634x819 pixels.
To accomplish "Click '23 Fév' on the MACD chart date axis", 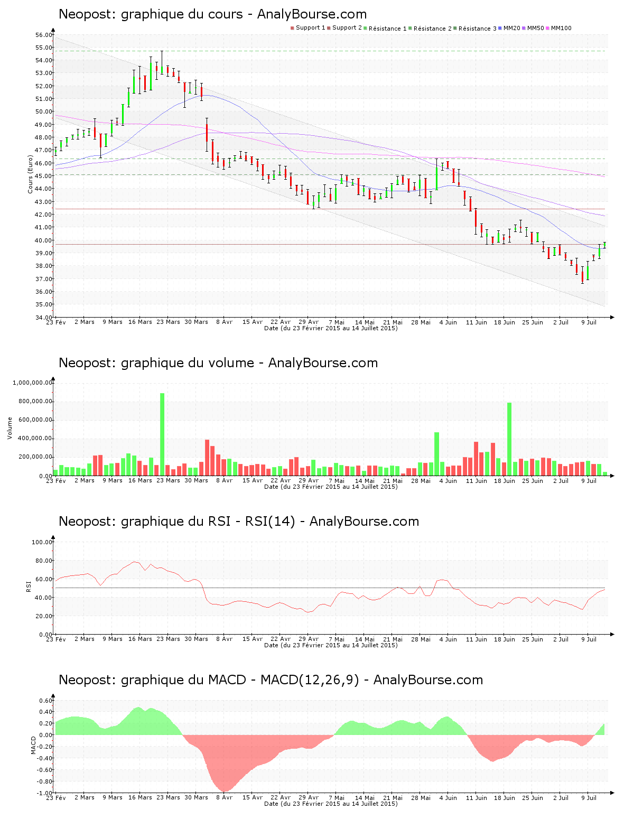I will click(x=56, y=797).
